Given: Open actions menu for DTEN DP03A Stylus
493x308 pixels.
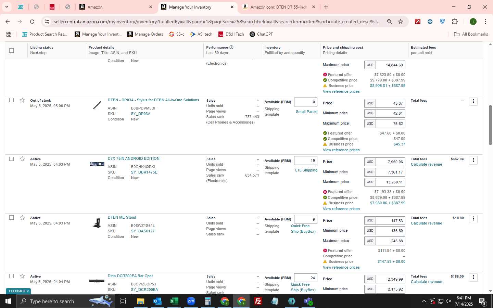Looking at the screenshot, I should (473, 101).
